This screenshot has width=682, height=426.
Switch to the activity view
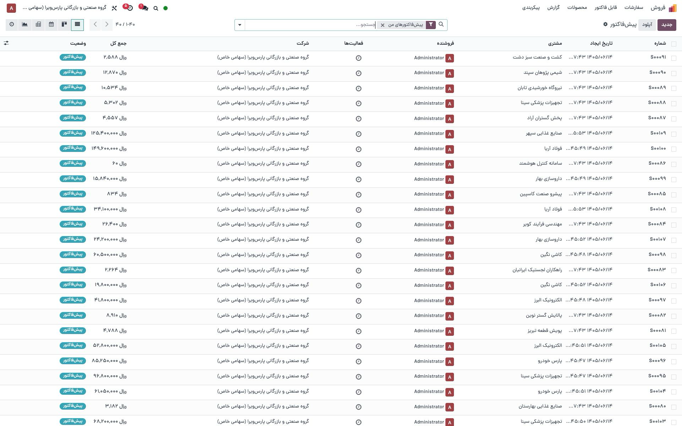(x=12, y=24)
